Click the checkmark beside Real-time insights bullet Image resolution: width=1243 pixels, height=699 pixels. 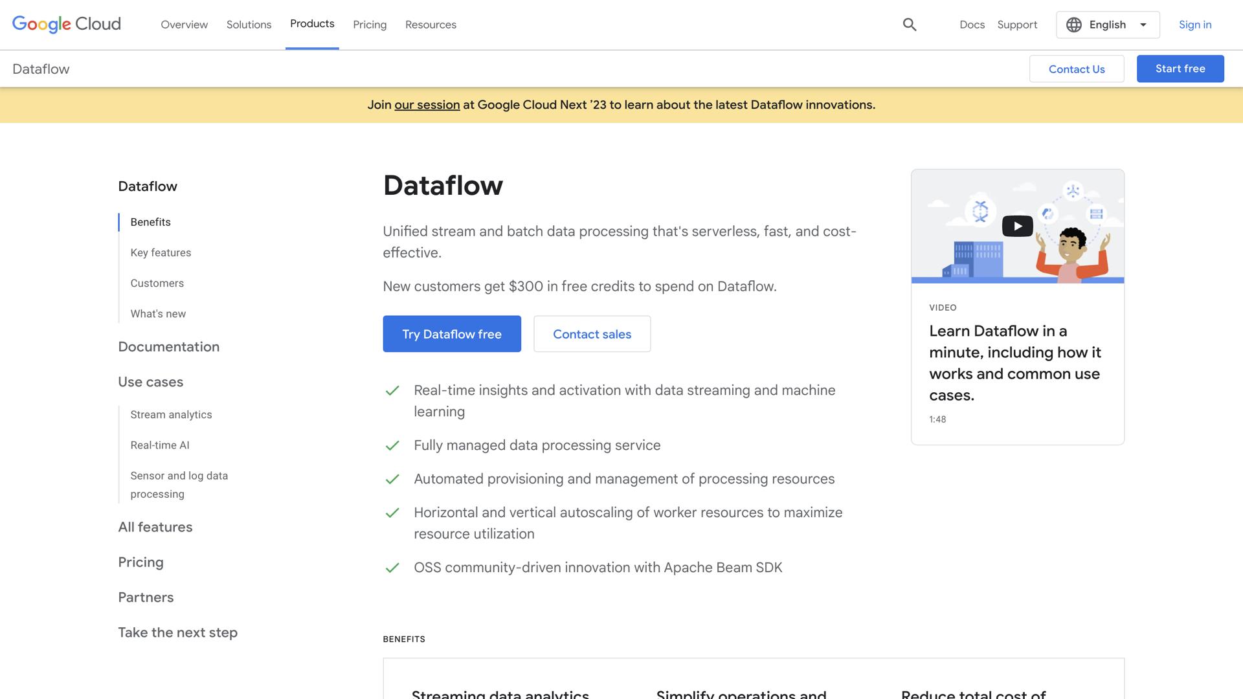(393, 391)
